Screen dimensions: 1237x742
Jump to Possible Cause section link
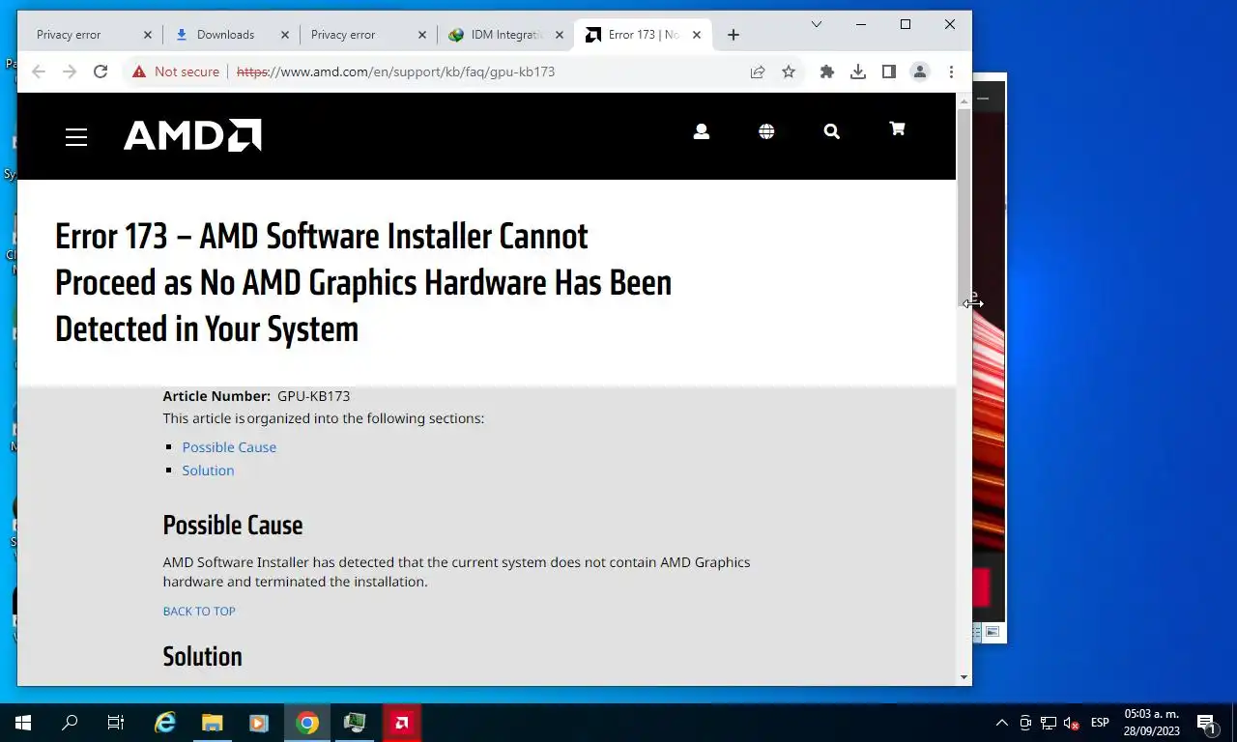(229, 447)
